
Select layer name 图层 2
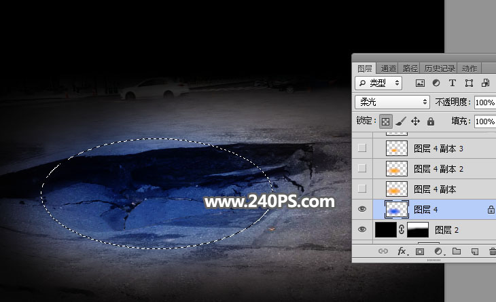(x=446, y=230)
